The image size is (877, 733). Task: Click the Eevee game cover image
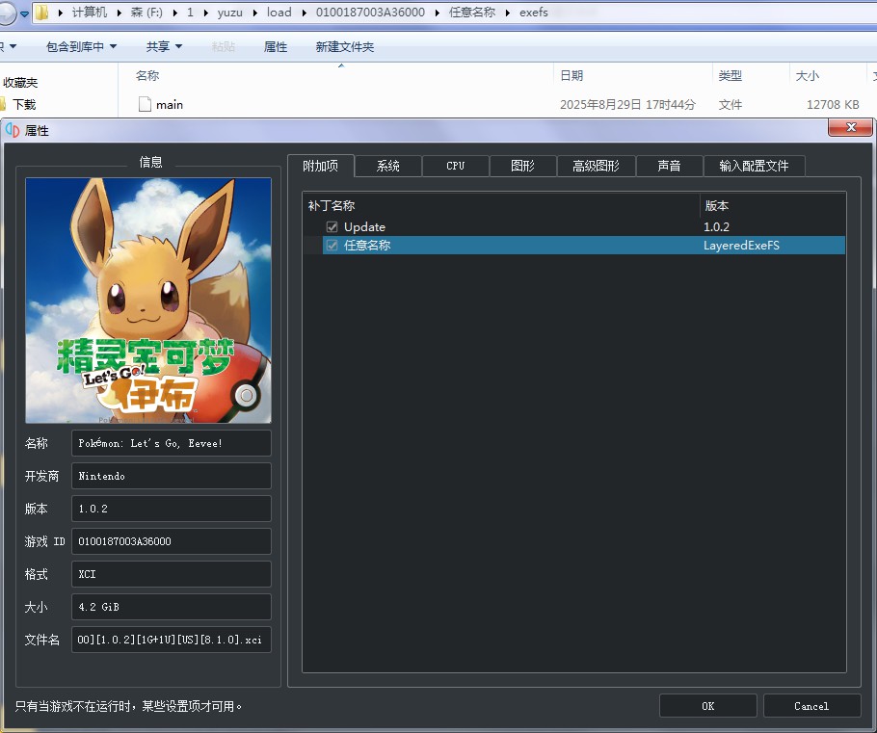click(148, 301)
